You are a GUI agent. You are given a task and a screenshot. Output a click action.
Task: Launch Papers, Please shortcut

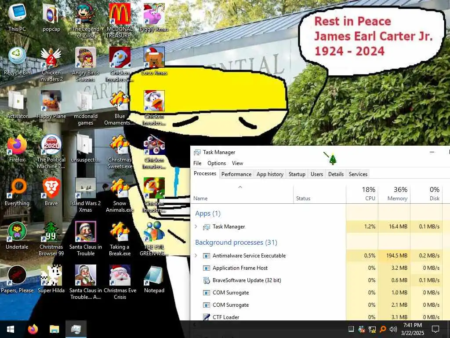tap(17, 279)
